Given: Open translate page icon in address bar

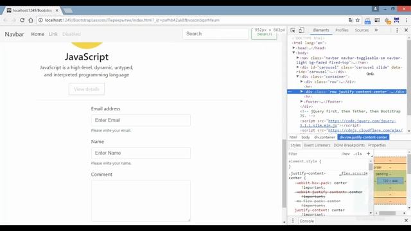Looking at the screenshot, I should (351, 20).
